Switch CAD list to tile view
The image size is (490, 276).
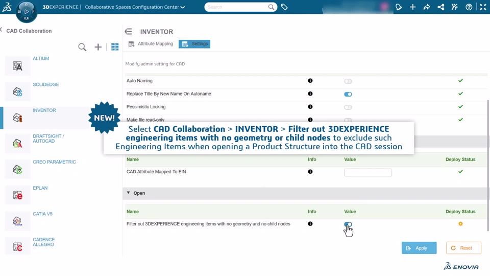pos(115,47)
